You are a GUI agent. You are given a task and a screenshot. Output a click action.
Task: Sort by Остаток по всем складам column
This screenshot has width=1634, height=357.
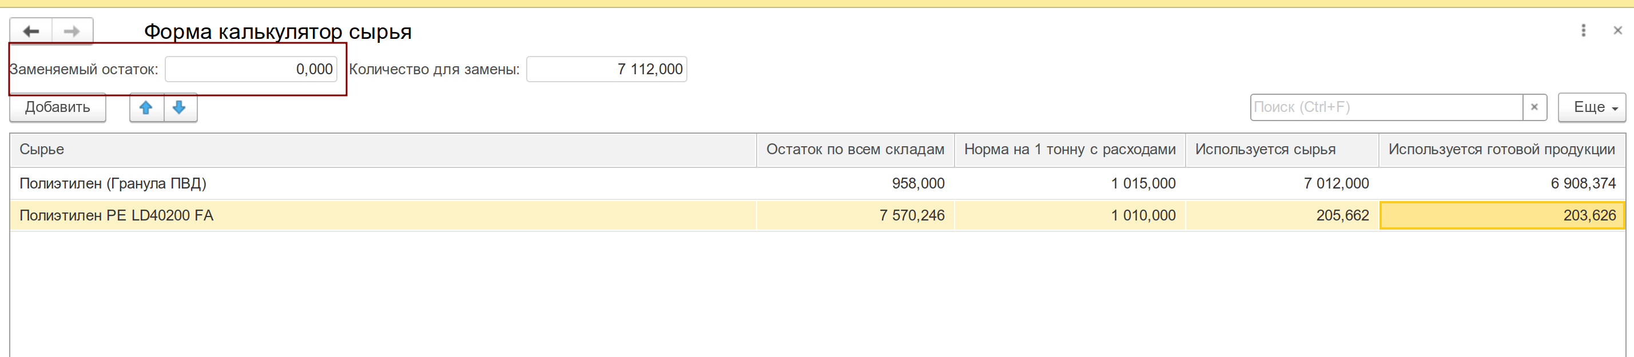tap(854, 150)
